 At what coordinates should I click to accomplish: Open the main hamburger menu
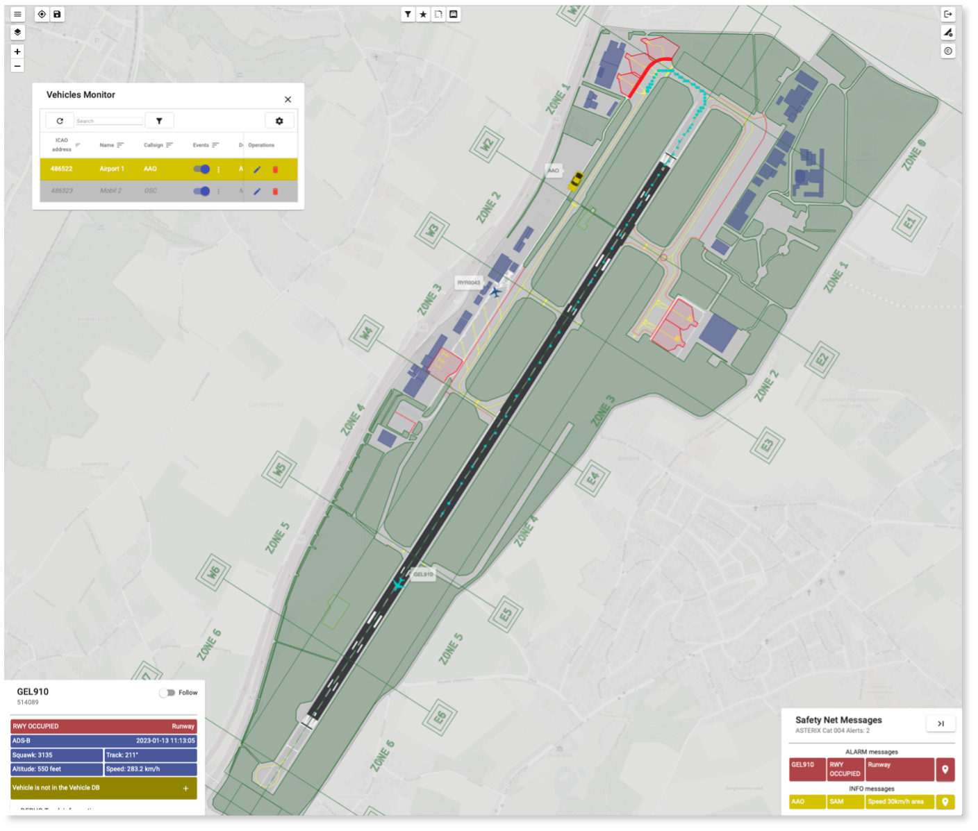click(x=17, y=15)
